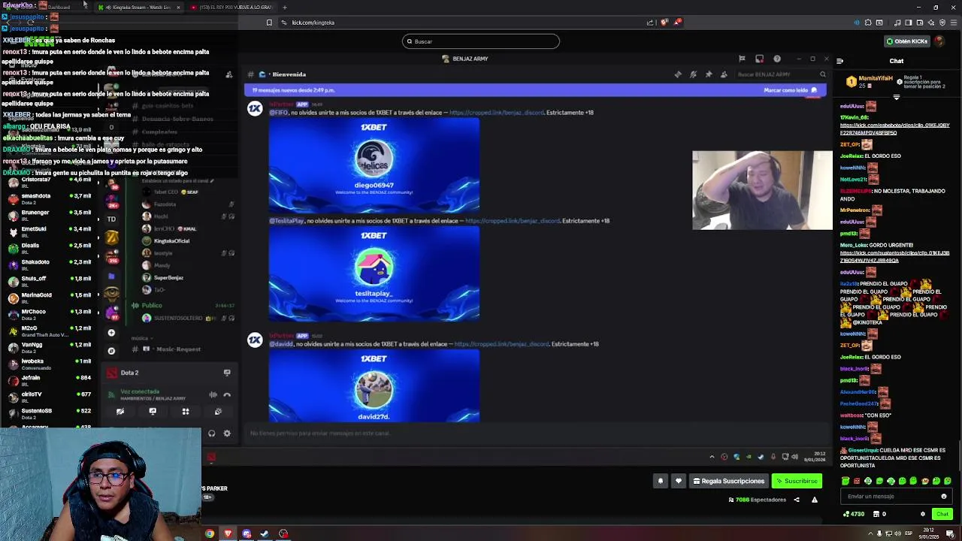The width and height of the screenshot is (962, 541).
Task: Open Discord help icon in title bar
Action: pyautogui.click(x=777, y=59)
